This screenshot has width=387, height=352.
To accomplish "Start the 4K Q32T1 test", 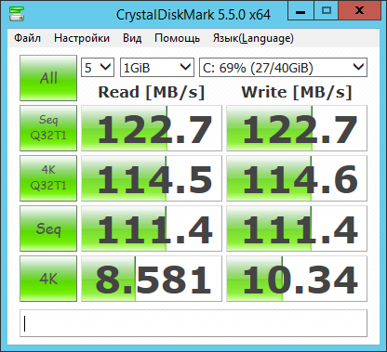I will click(48, 178).
